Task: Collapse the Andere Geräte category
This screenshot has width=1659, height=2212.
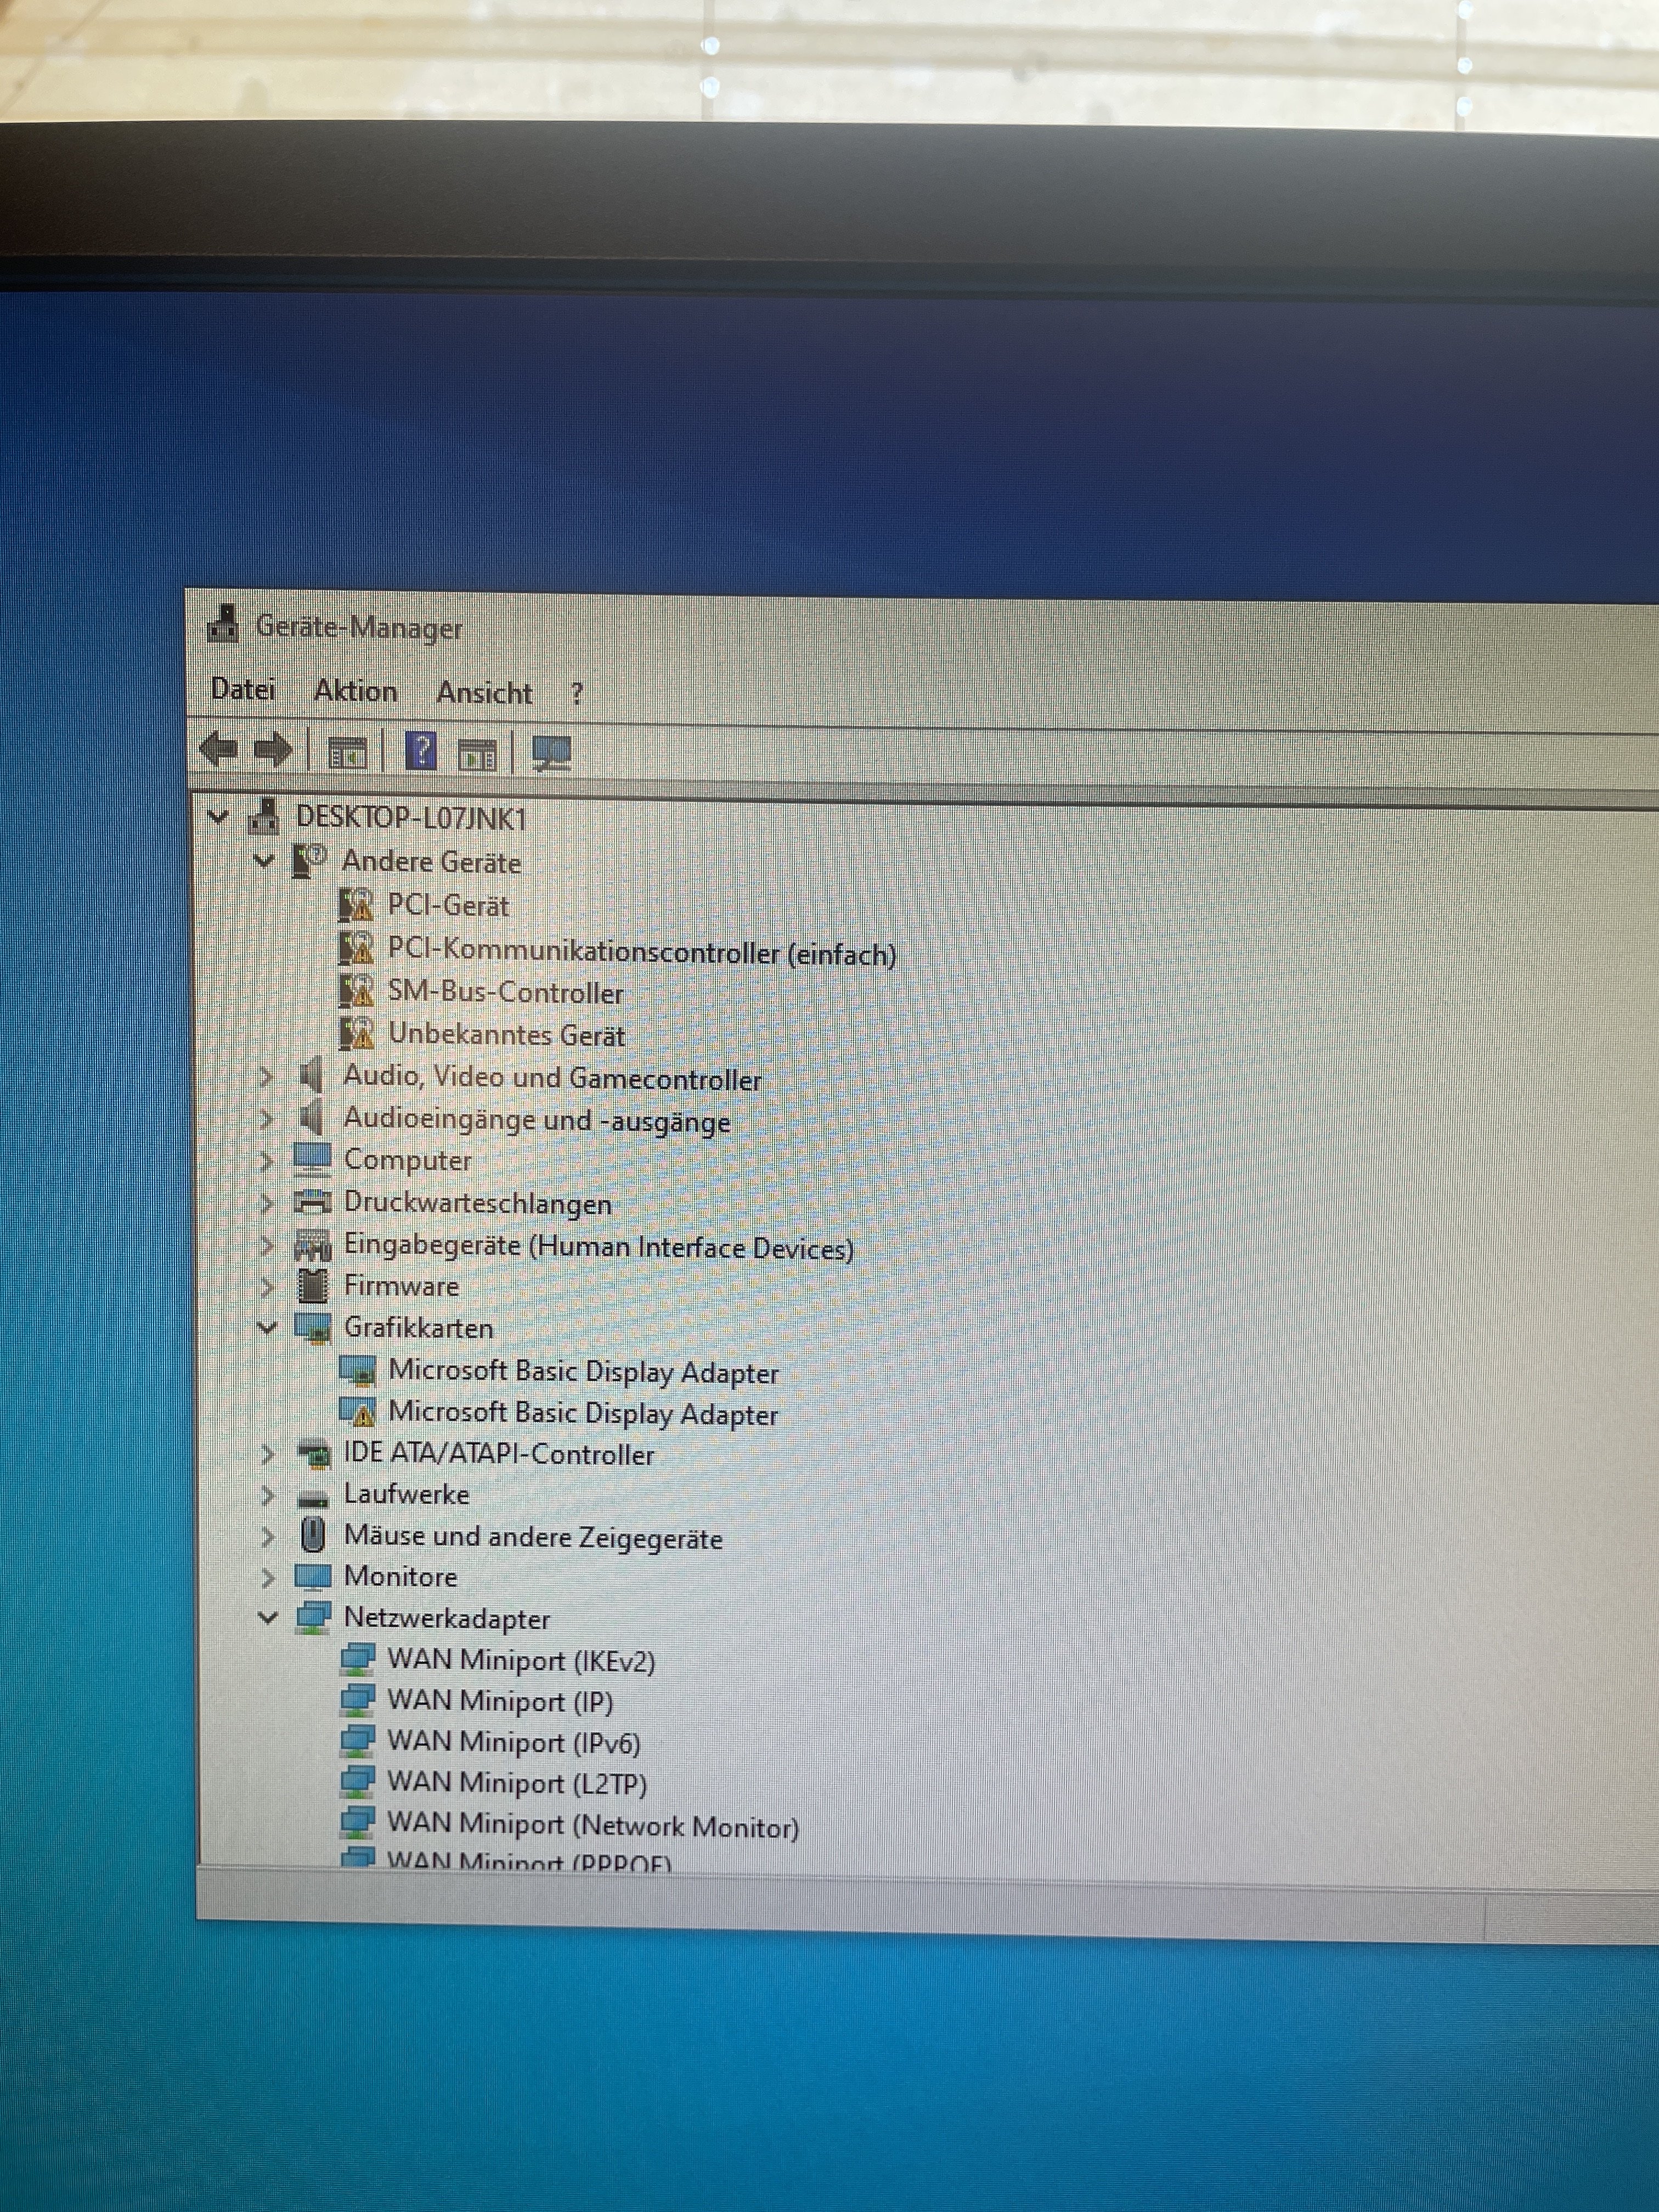Action: coord(264,860)
